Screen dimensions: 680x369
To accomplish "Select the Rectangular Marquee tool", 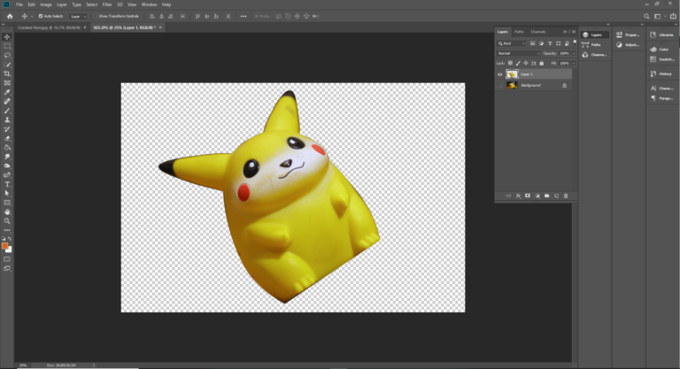I will 7,46.
